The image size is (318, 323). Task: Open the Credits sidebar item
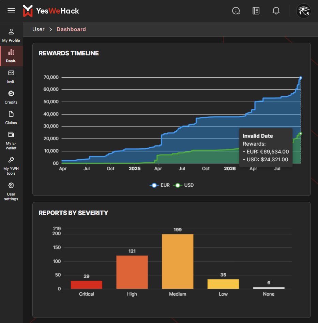(11, 97)
